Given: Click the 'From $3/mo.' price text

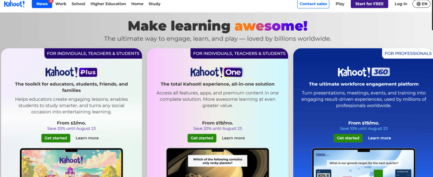Looking at the screenshot, I should pyautogui.click(x=71, y=123).
